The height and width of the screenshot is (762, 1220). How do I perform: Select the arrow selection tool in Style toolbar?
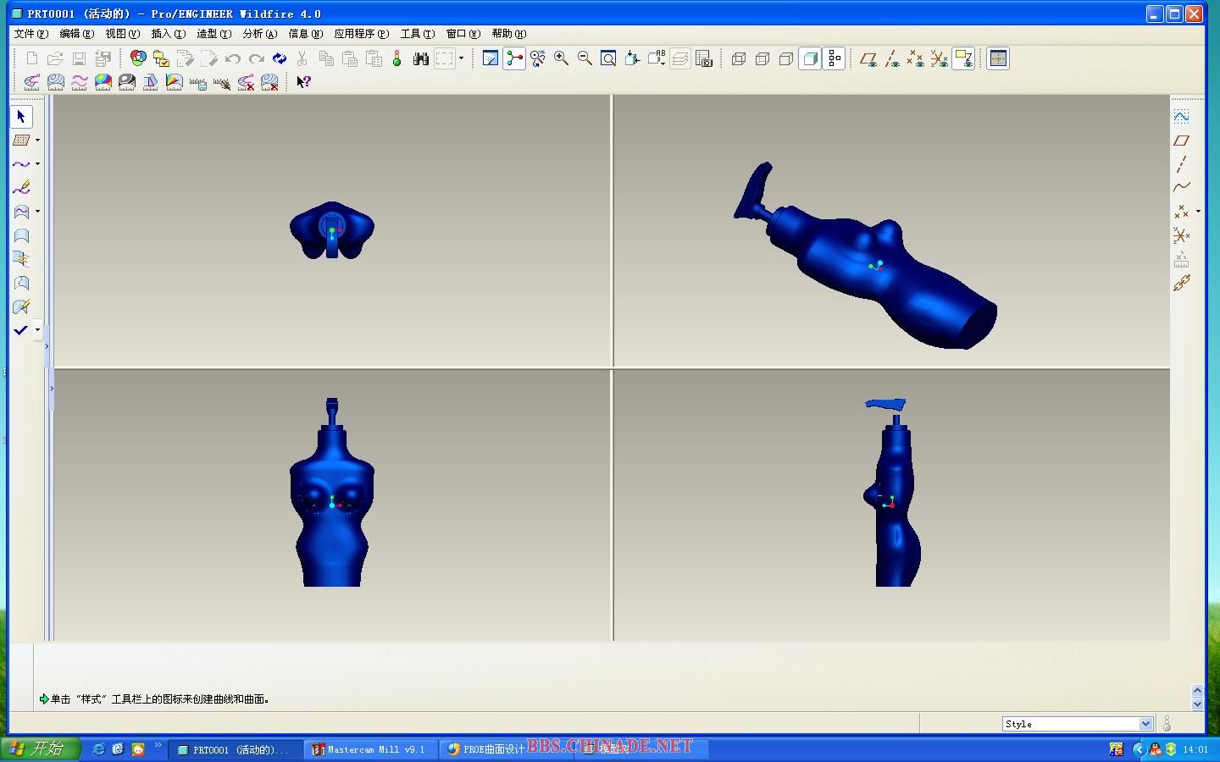point(21,117)
